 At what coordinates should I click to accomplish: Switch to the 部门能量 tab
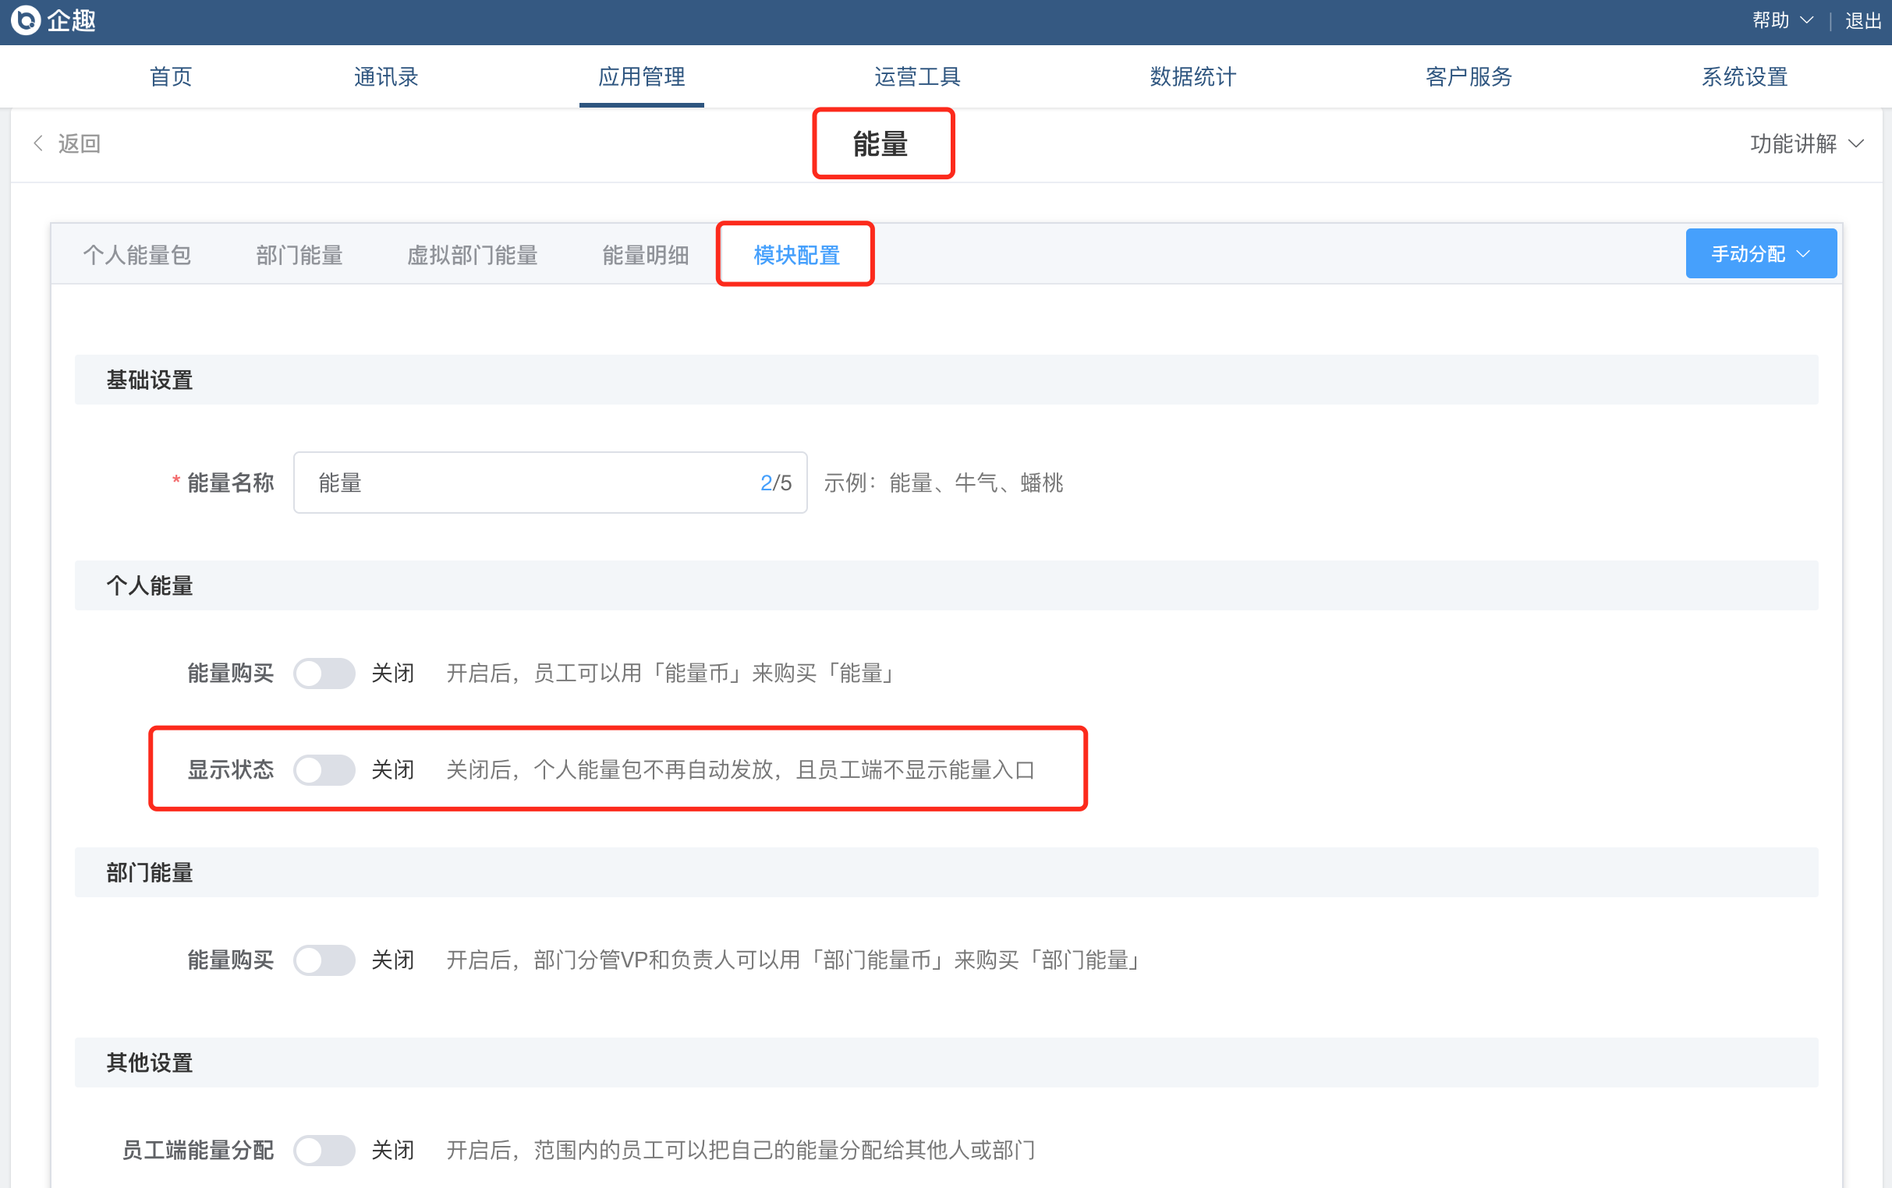click(x=299, y=255)
